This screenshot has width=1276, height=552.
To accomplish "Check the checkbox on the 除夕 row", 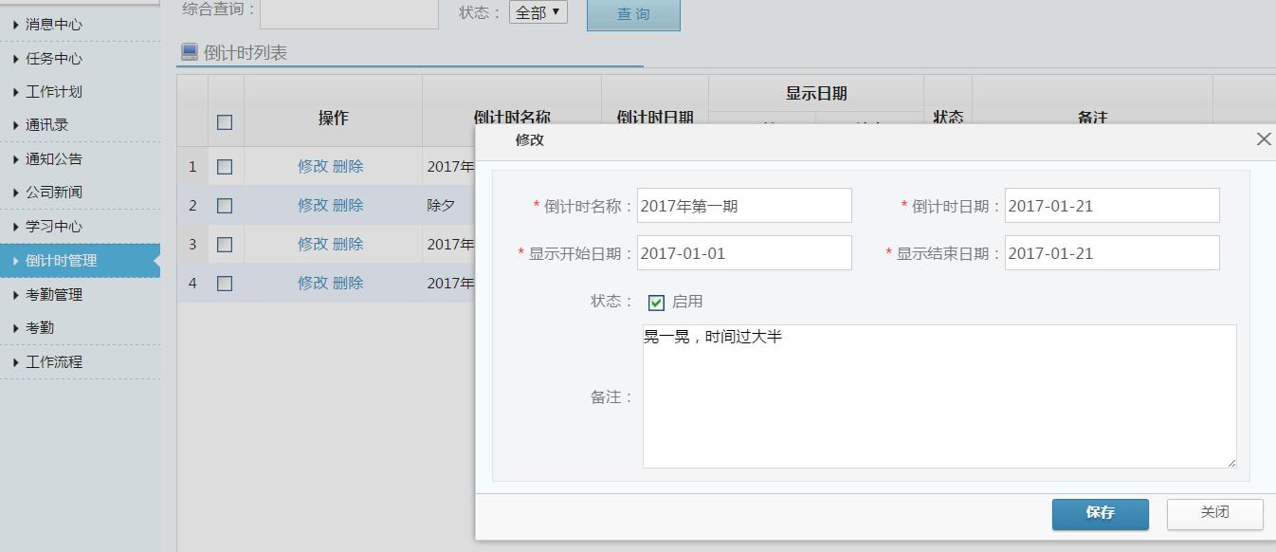I will pos(223,205).
